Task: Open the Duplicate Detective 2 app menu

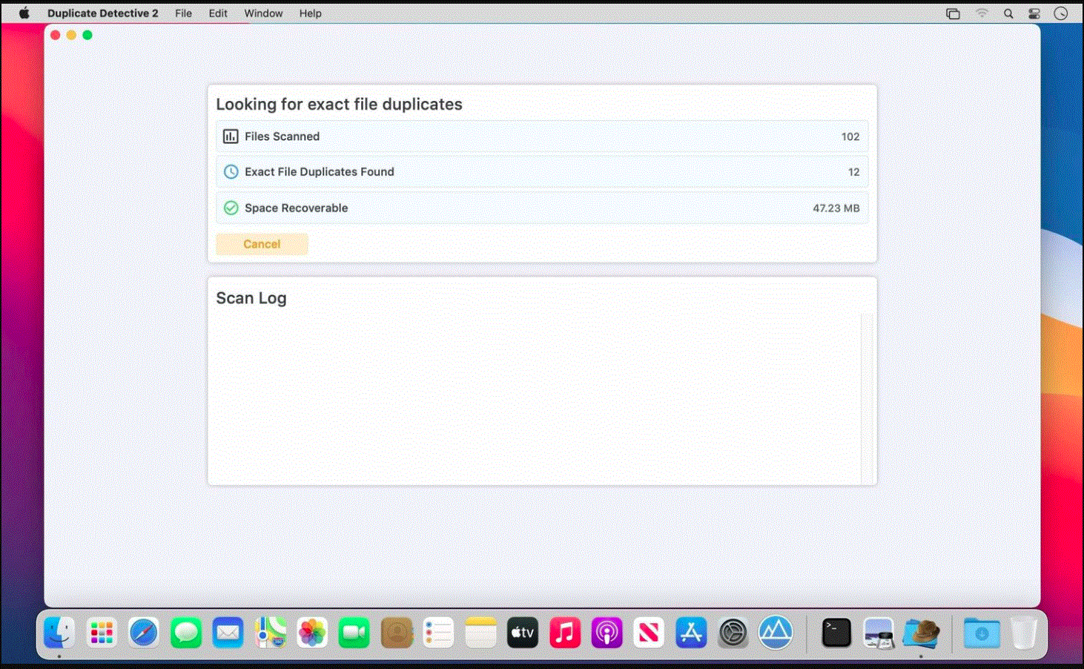Action: coord(102,13)
